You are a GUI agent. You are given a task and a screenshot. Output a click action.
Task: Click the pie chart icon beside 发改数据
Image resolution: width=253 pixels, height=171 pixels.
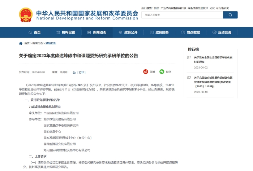coord(183,32)
